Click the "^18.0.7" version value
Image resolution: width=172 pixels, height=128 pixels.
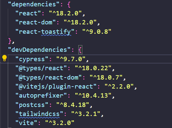106,78
